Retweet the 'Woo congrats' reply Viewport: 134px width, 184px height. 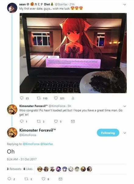pyautogui.click(x=39, y=121)
